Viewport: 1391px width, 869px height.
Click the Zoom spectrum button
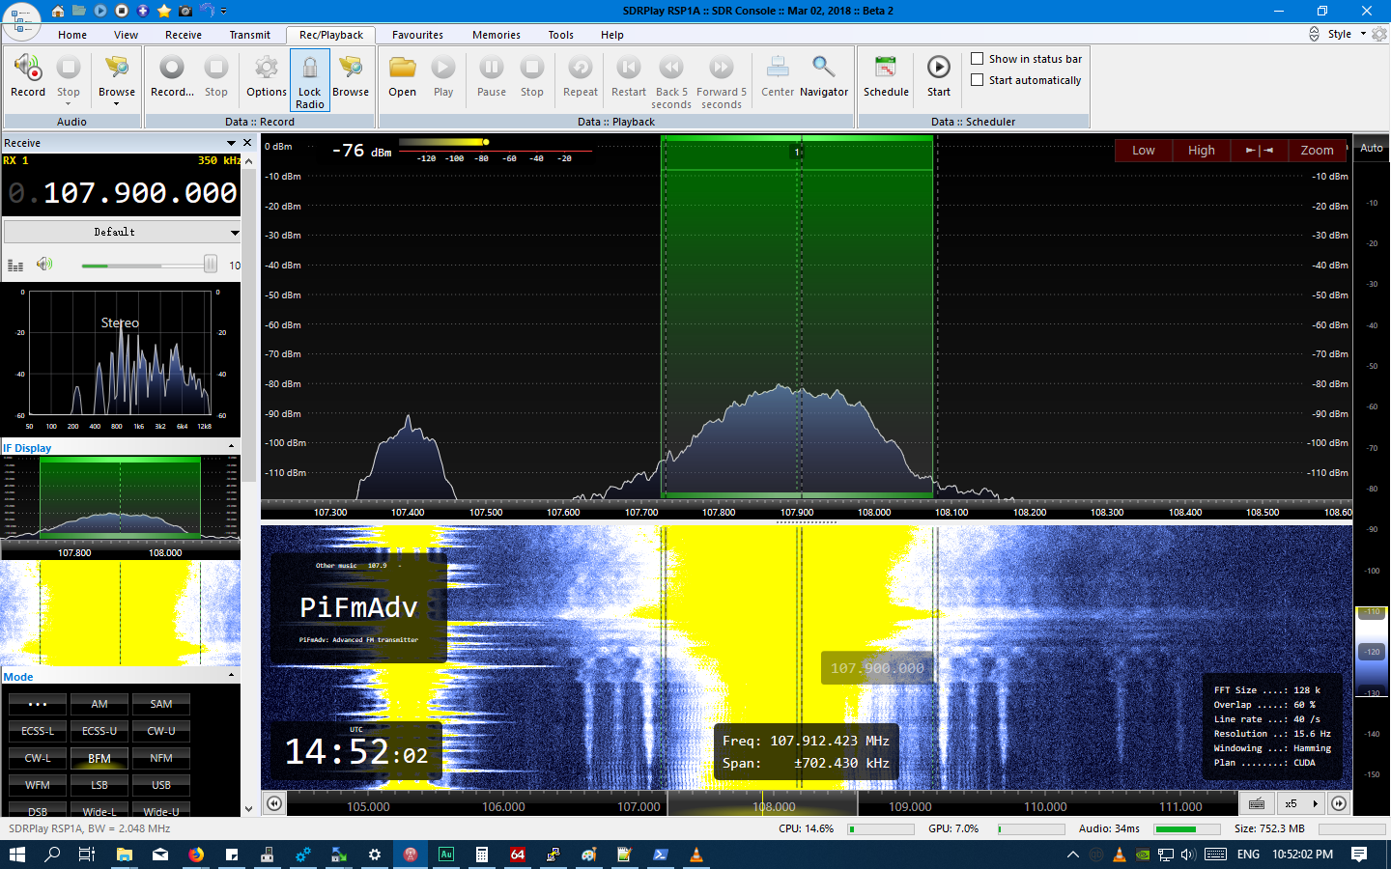click(1317, 150)
